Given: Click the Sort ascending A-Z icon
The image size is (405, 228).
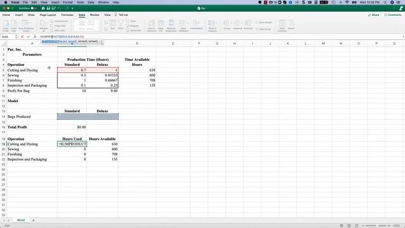Looking at the screenshot, I should click(x=106, y=23).
